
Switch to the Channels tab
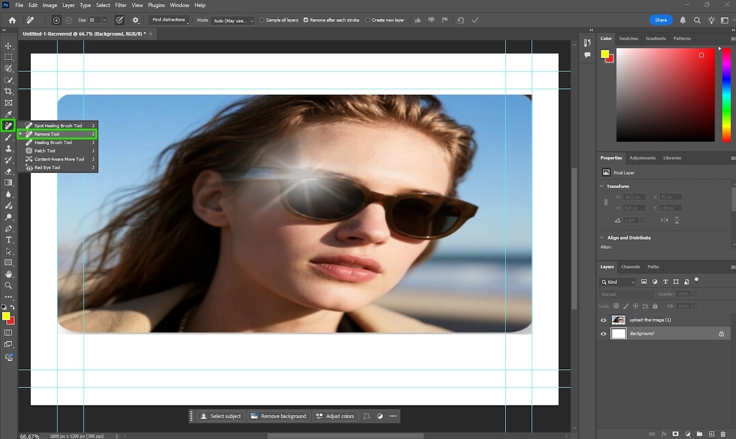click(x=631, y=267)
